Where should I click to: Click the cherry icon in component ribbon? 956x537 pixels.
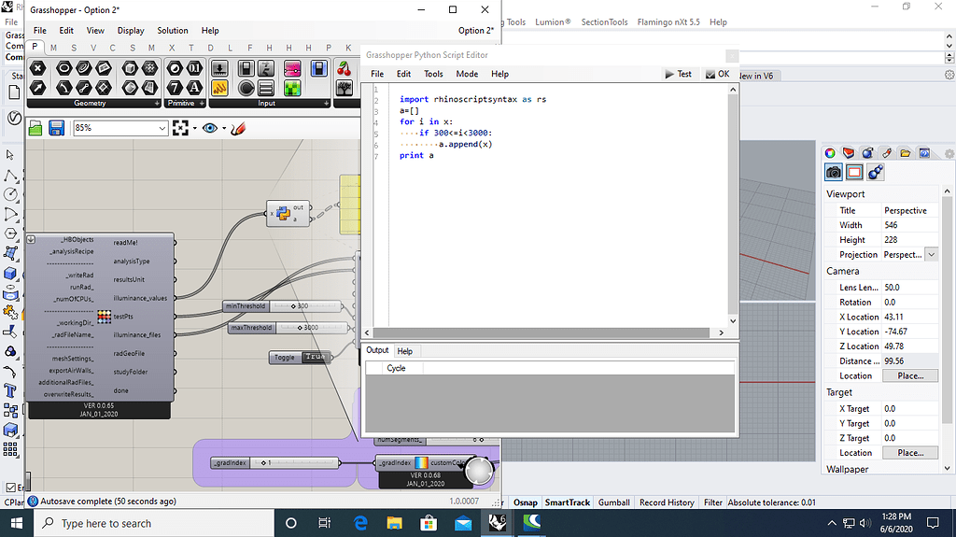pos(344,69)
